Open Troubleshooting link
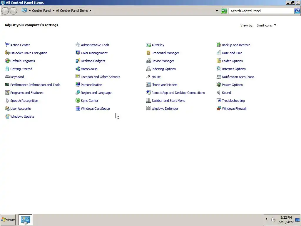 (233, 101)
